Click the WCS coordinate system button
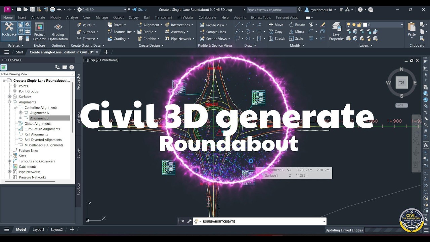430x242 pixels. (x=401, y=105)
